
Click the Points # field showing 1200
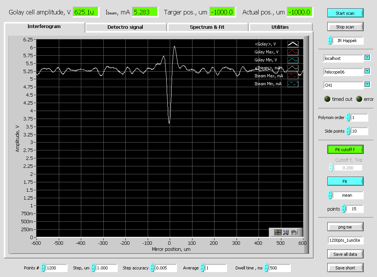click(57, 268)
